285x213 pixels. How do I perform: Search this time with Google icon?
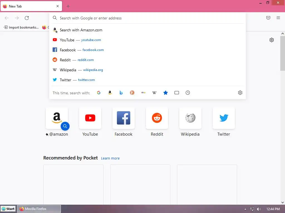click(x=99, y=93)
